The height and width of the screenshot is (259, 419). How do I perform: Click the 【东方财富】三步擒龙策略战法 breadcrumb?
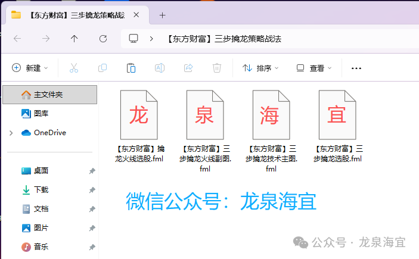click(x=225, y=39)
